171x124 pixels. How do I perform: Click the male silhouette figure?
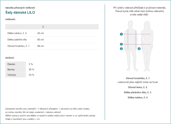tap(131, 46)
